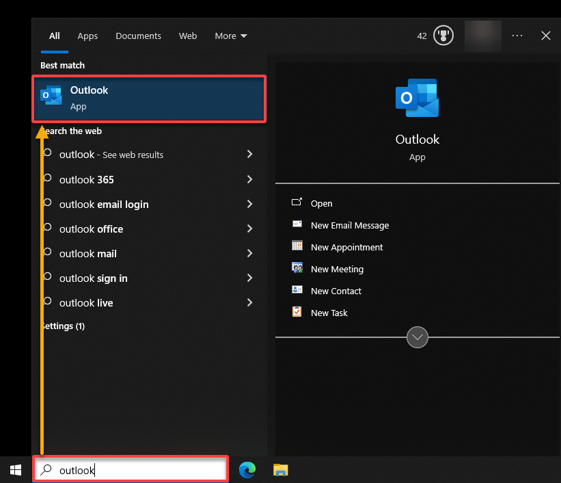
Task: Select the 'outlook live' suggestion
Action: [86, 303]
